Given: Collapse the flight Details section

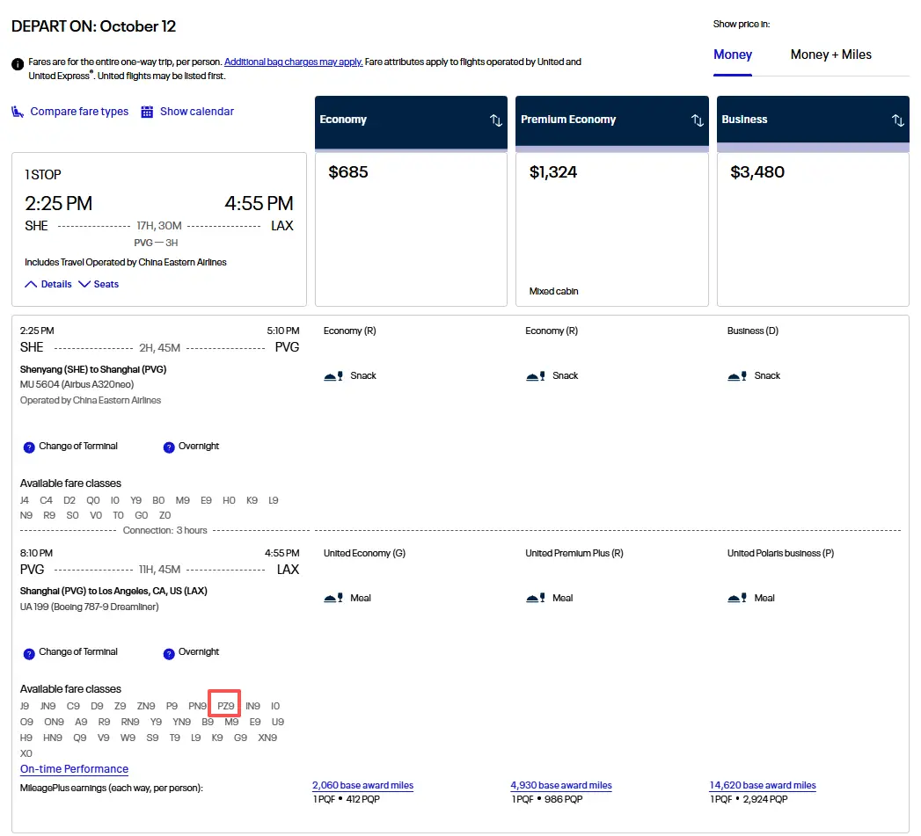Looking at the screenshot, I should click(x=48, y=284).
